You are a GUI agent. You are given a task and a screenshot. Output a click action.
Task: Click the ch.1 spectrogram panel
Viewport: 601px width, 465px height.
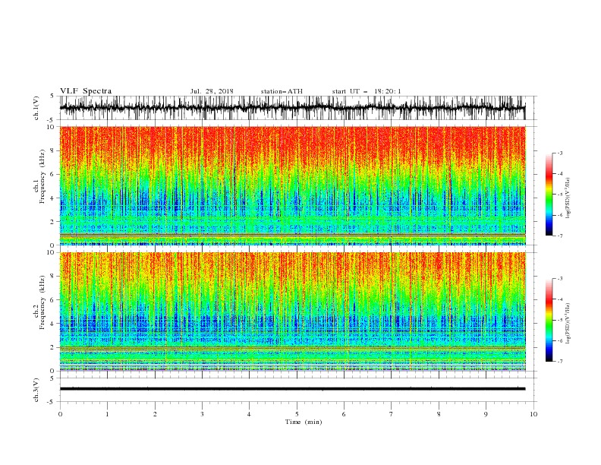tap(292, 185)
